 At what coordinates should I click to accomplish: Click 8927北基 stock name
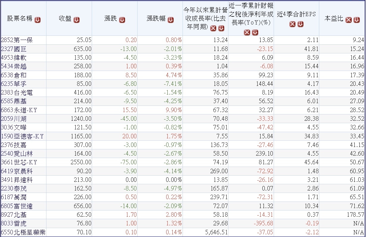click(x=14, y=215)
